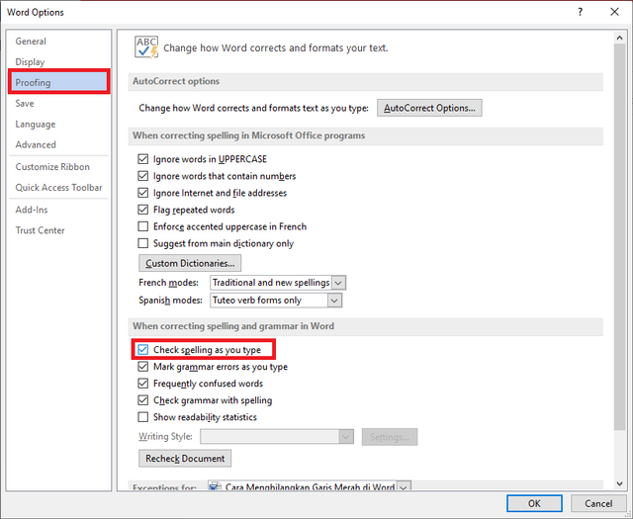Toggle Ignore words that contain numbers
Screen dimensions: 633x519
pos(142,176)
